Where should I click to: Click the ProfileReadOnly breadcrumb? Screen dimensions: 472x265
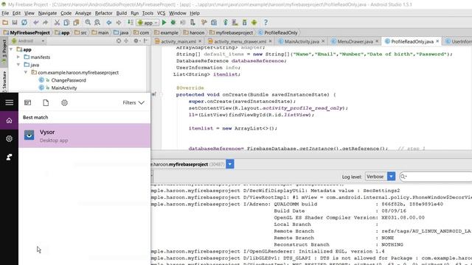(x=278, y=32)
